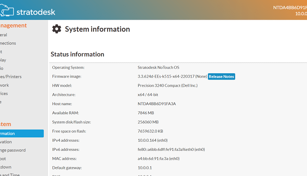The width and height of the screenshot is (307, 176).
Task: Click the stratodesk brand text in header
Action: (36, 12)
